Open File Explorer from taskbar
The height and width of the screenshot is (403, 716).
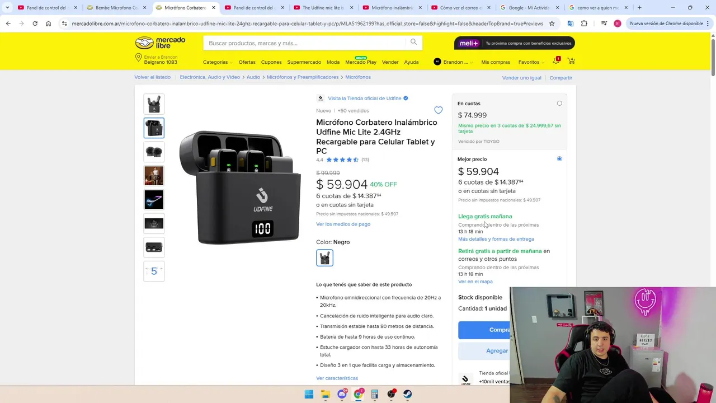click(326, 394)
